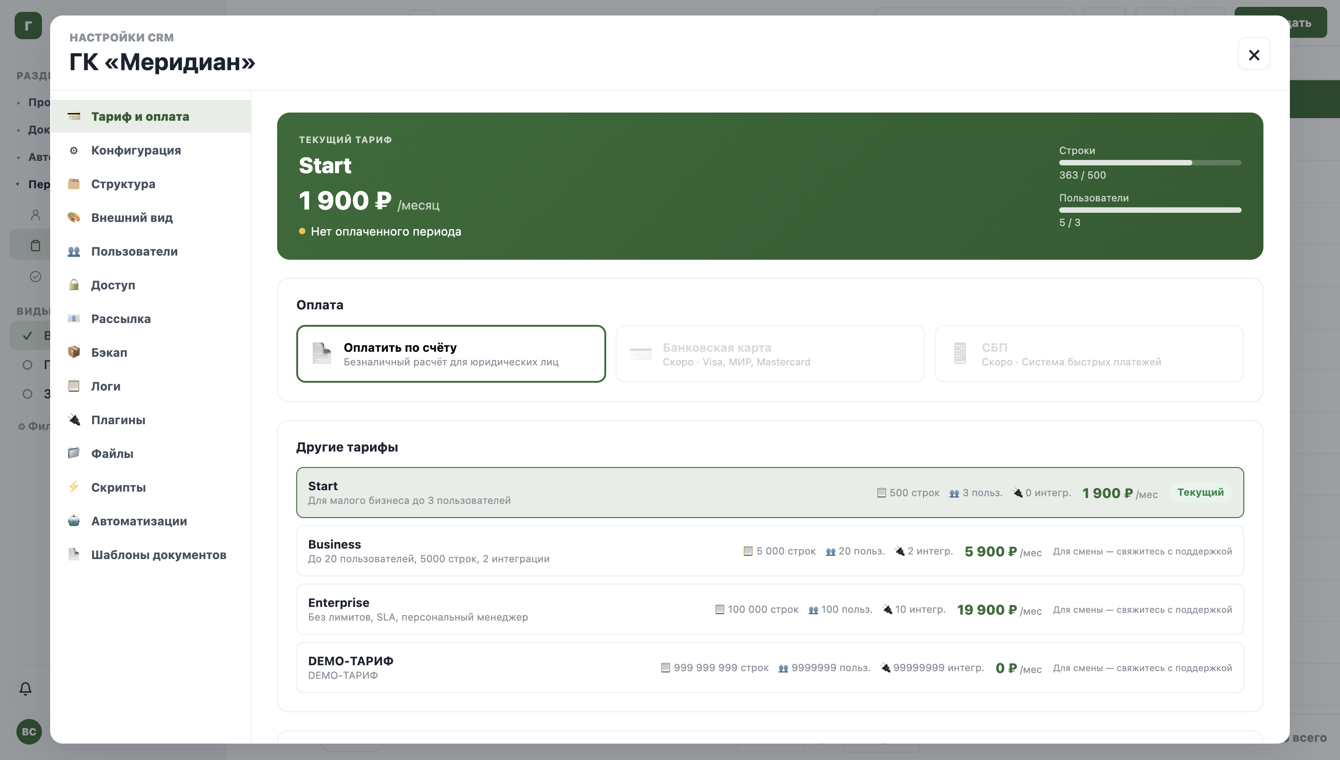Image resolution: width=1340 pixels, height=760 pixels.
Task: Click Business support contact note
Action: [1142, 551]
